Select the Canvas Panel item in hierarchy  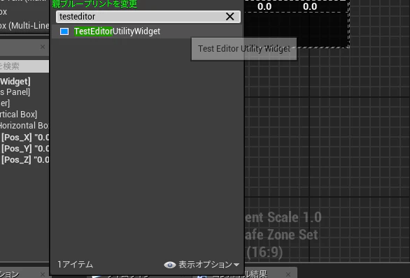click(x=15, y=92)
